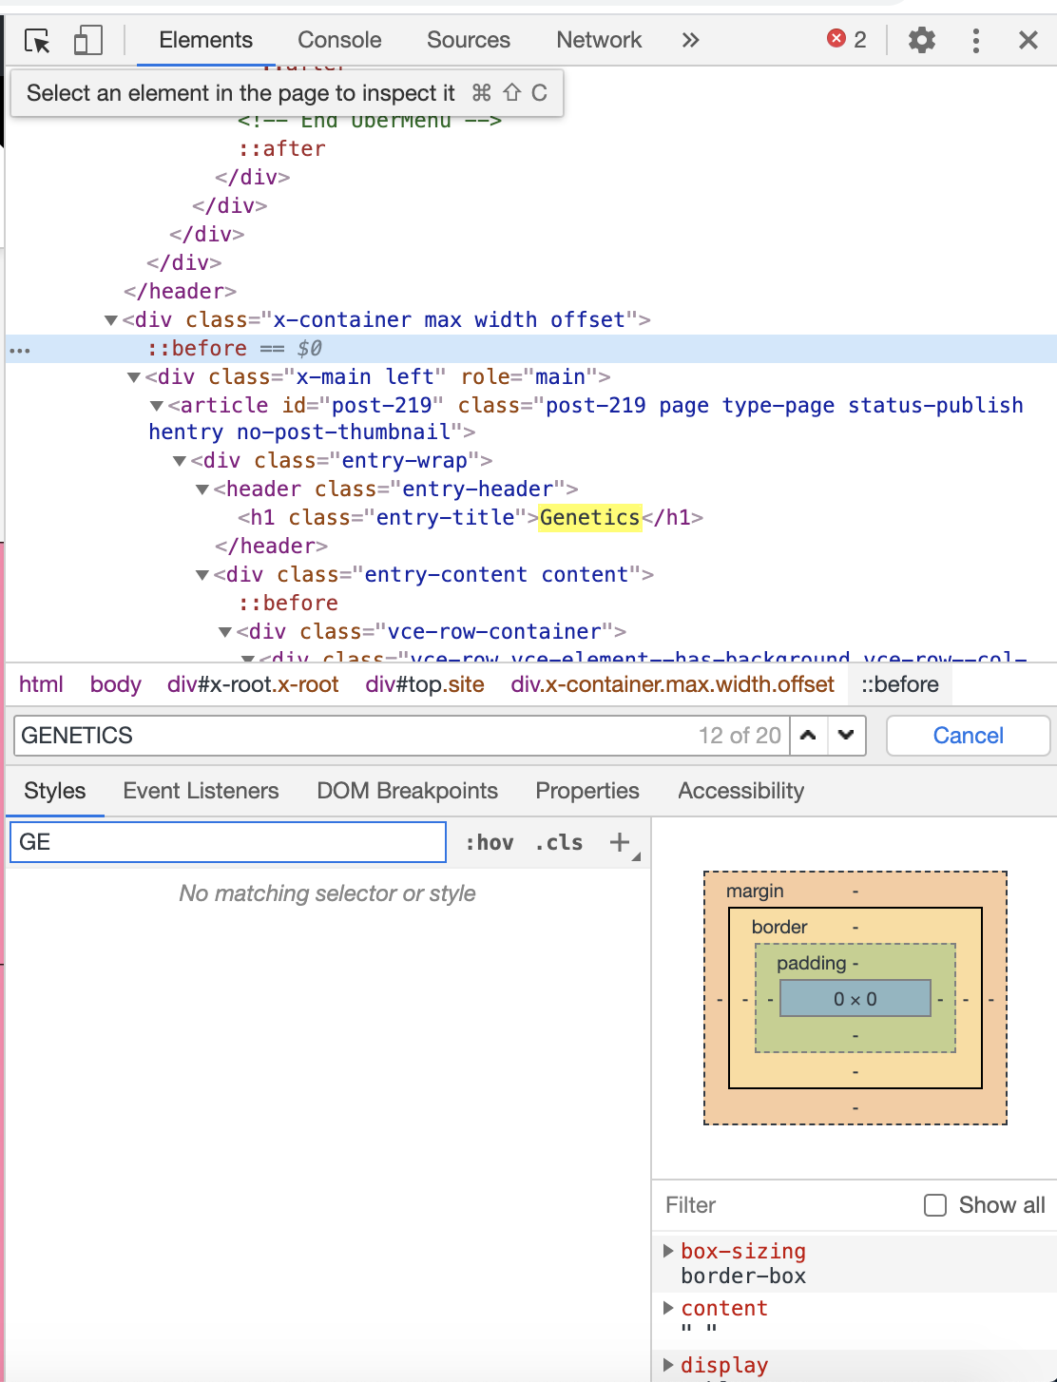Activate the inspect element picker icon

[37, 40]
